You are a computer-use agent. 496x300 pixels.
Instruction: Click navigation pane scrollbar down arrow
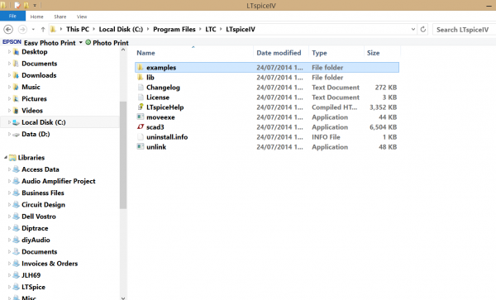123,298
